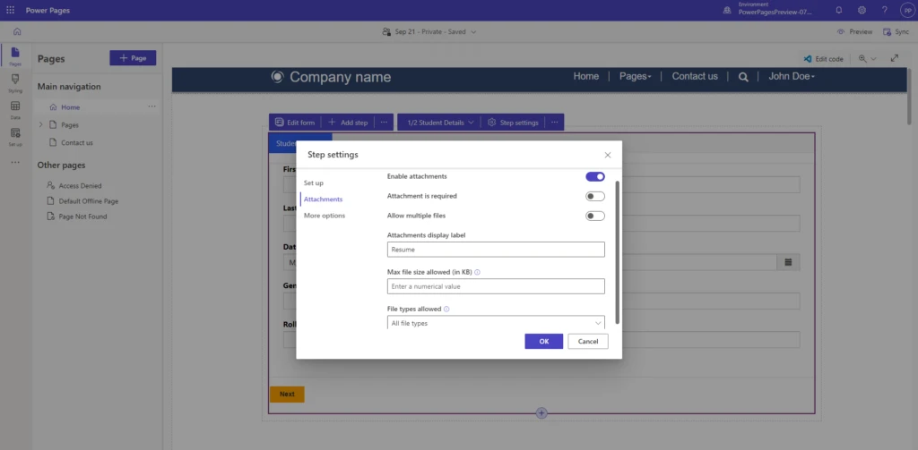The image size is (918, 450).
Task: Disable the Enable attachments toggle
Action: pos(594,177)
